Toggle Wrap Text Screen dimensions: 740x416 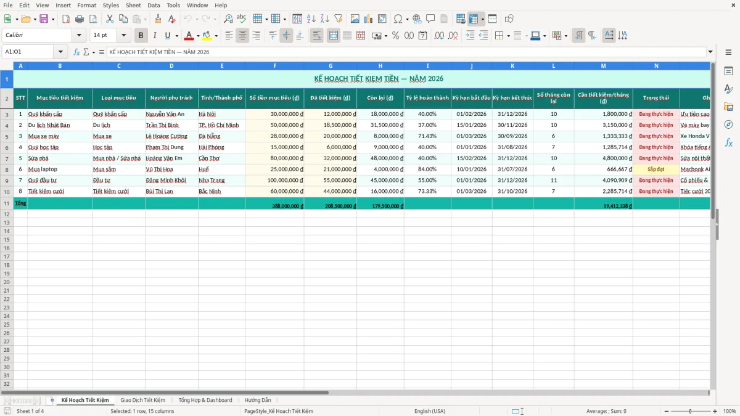pos(316,36)
